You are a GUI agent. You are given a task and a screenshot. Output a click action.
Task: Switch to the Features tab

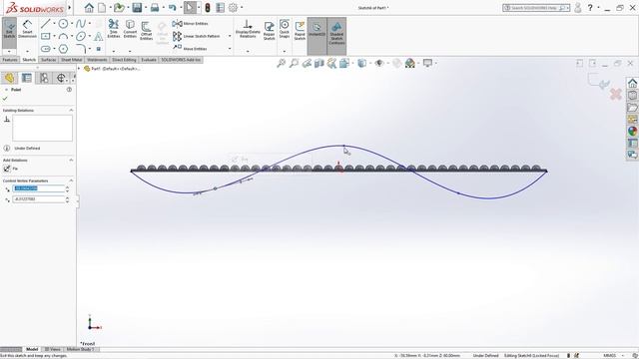point(10,60)
